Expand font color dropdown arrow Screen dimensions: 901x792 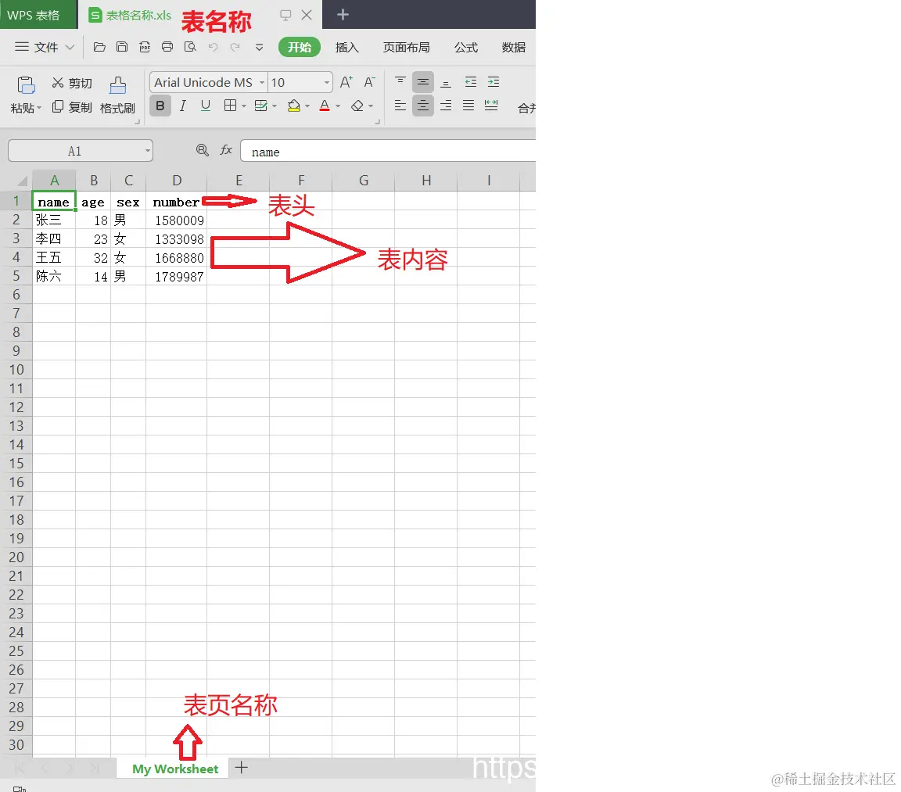338,106
